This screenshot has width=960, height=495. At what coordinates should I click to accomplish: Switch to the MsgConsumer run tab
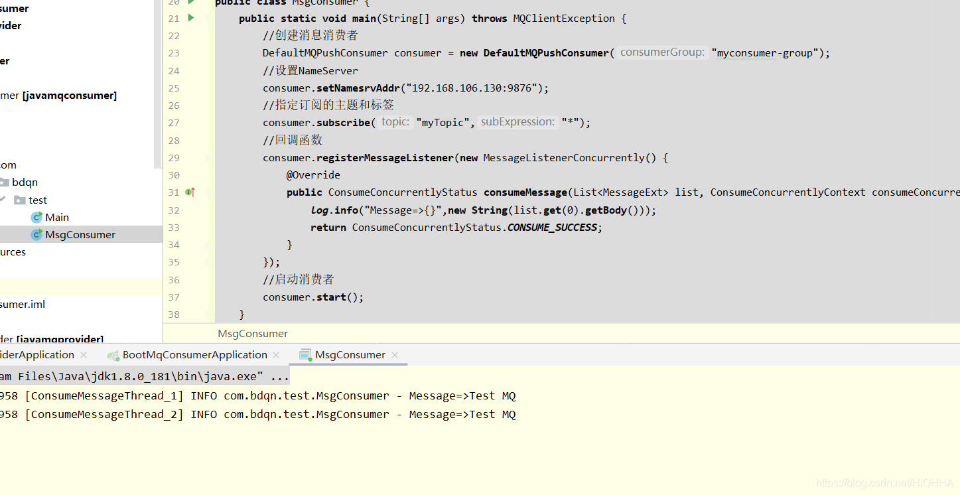350,355
